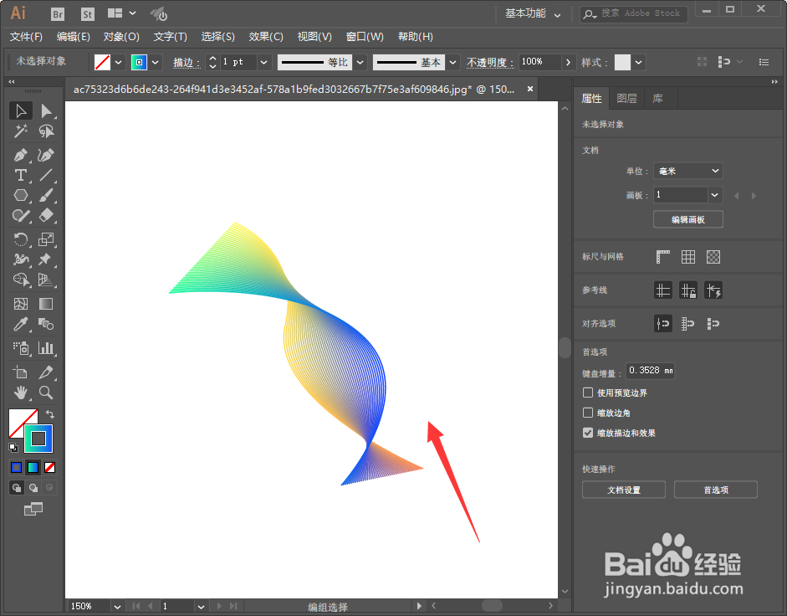
Task: Click the fill swatch in control bar
Action: click(x=102, y=62)
